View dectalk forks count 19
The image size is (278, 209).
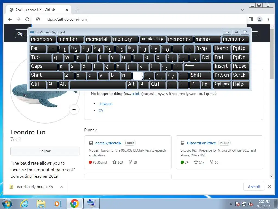pyautogui.click(x=132, y=162)
